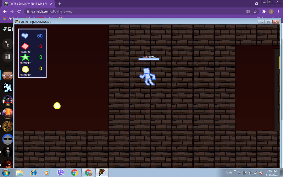
Task: Switch to the Chrome profile window in taskbar
Action: coord(88,173)
